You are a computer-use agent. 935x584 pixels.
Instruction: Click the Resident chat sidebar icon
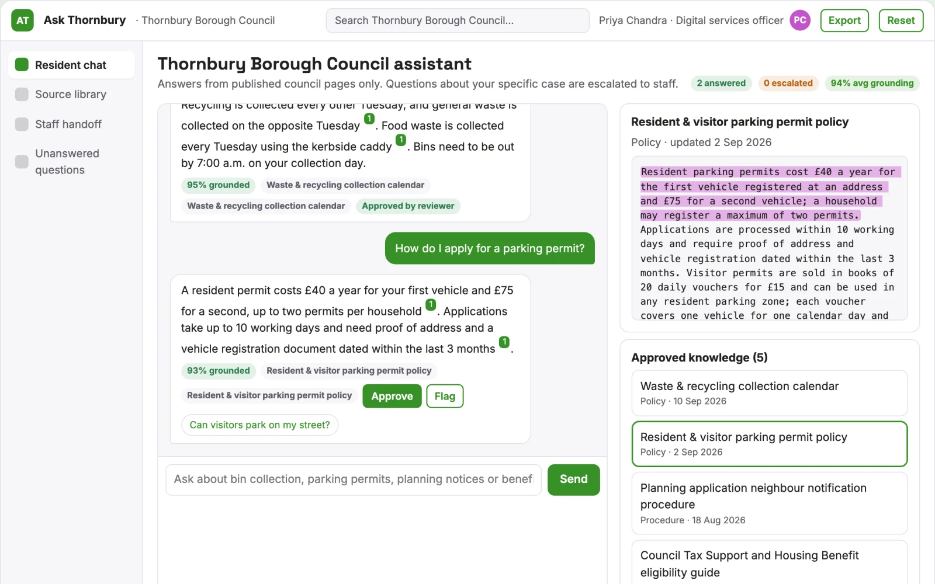pyautogui.click(x=22, y=64)
